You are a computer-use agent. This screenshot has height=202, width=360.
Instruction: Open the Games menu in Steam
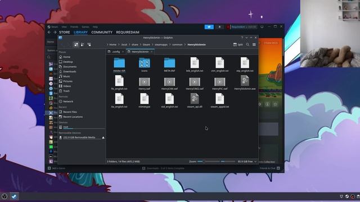pos(85,27)
